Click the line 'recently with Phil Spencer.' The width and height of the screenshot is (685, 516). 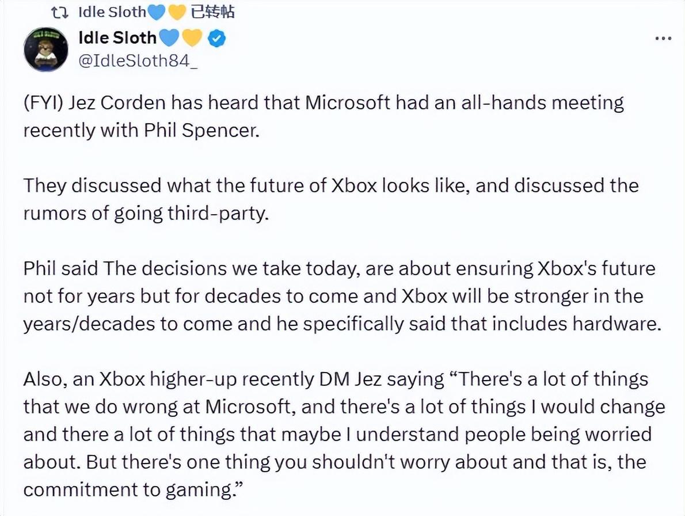[x=142, y=130]
